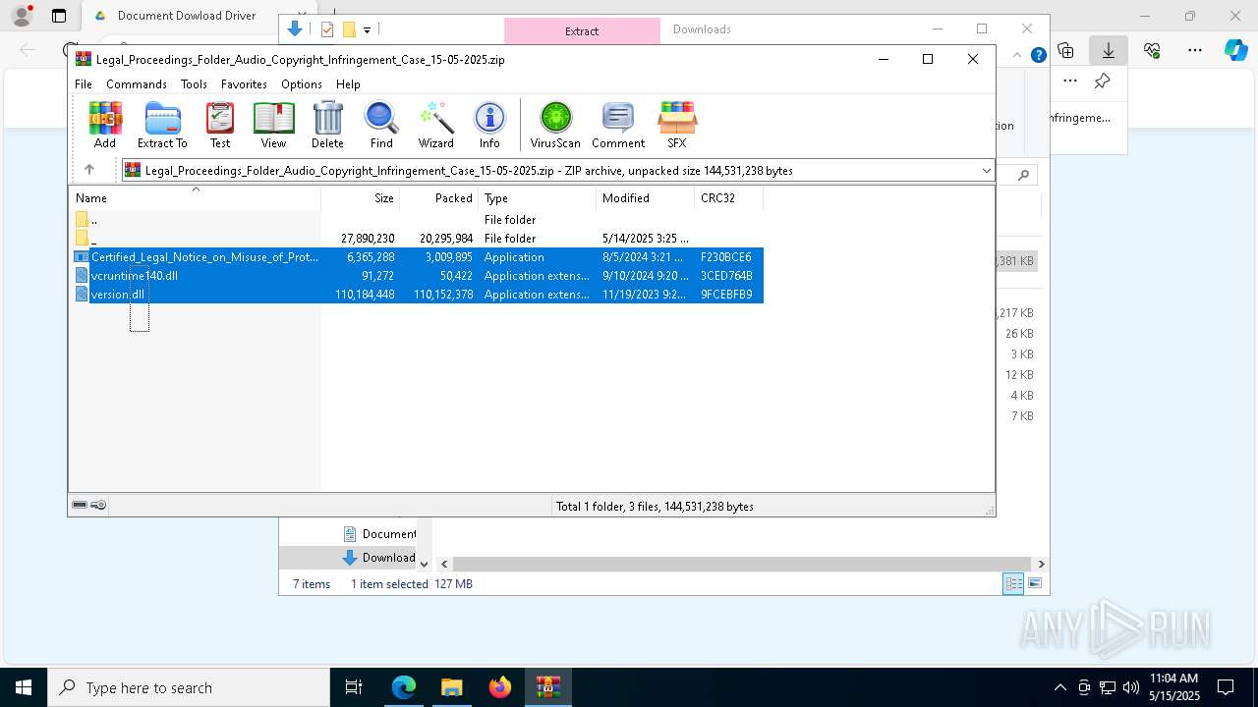Sort by the Size column header

(x=361, y=198)
